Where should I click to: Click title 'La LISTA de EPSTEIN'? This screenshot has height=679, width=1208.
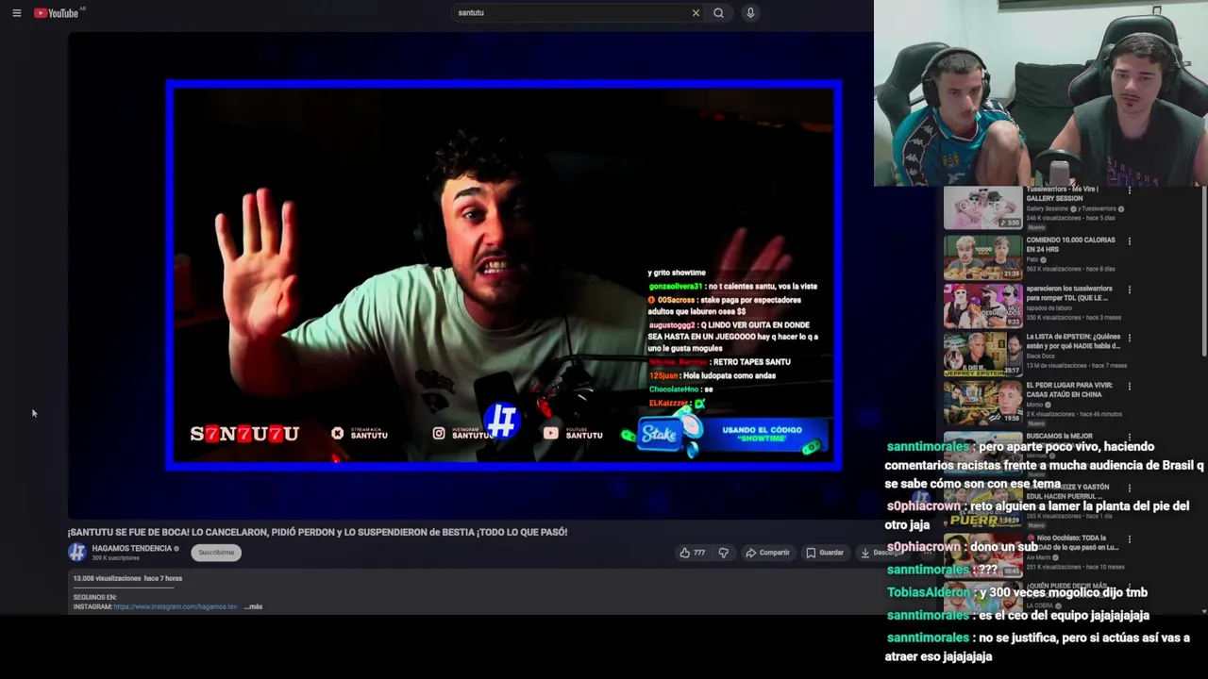click(x=1073, y=341)
